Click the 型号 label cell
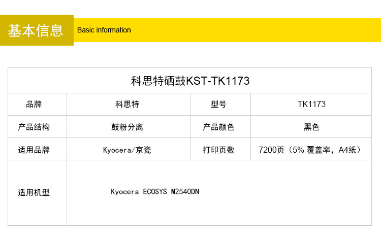381x243 pixels. coord(218,105)
